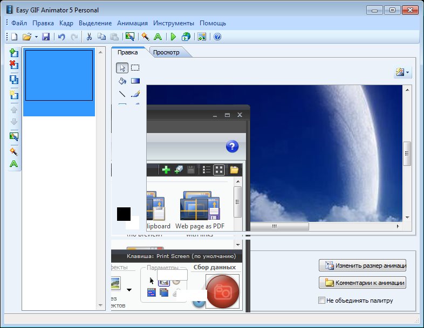The height and width of the screenshot is (328, 424).
Task: Select the blue frame thumbnail in the frame list
Action: [59, 75]
